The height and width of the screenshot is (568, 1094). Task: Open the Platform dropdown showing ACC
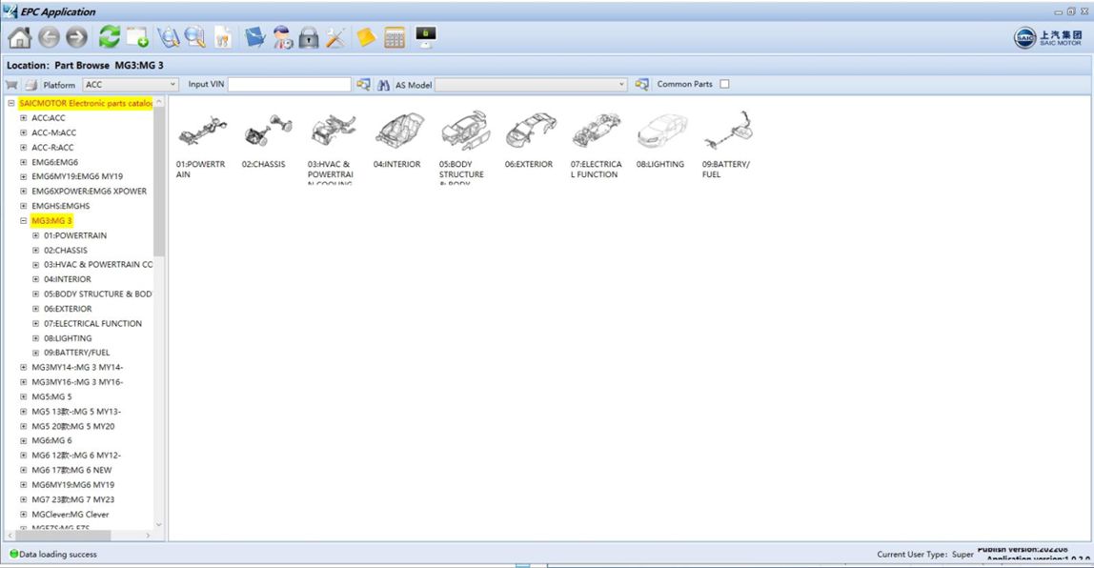tap(131, 85)
